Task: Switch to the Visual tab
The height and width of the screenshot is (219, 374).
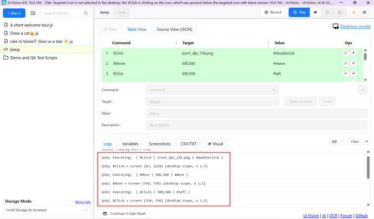Action: pyautogui.click(x=215, y=144)
